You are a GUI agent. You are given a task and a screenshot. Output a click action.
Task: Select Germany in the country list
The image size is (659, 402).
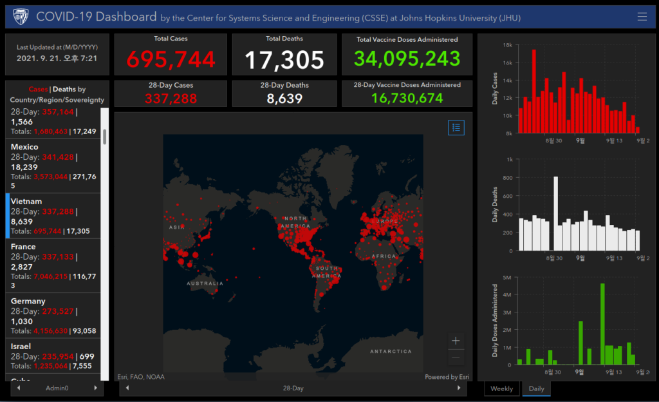coord(53,316)
